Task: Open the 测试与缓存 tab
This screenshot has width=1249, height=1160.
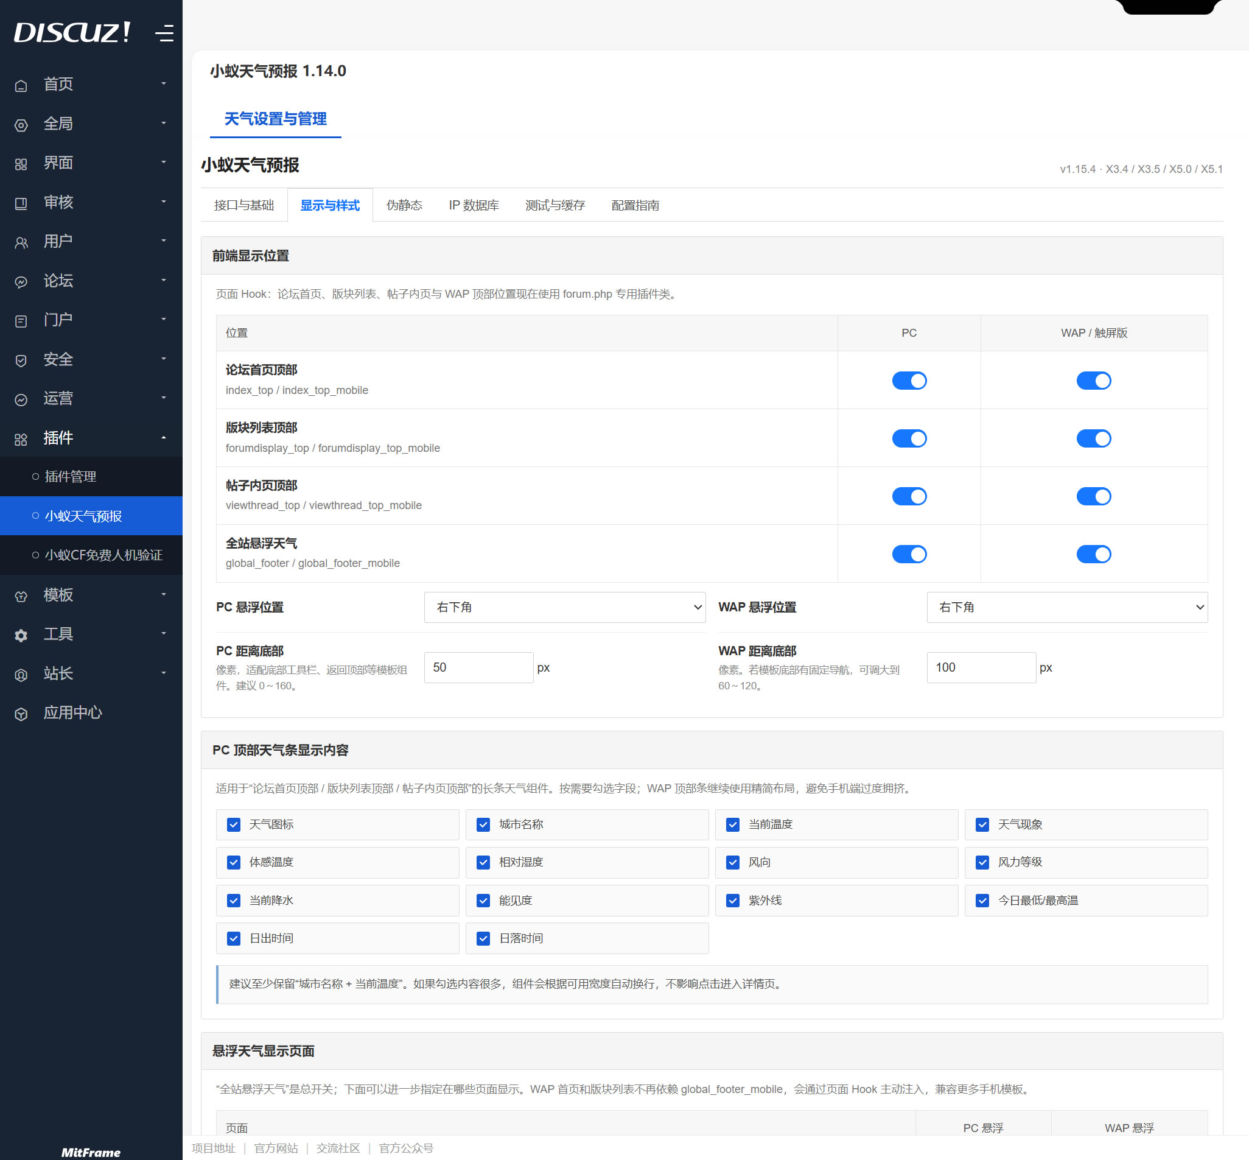Action: pos(555,205)
